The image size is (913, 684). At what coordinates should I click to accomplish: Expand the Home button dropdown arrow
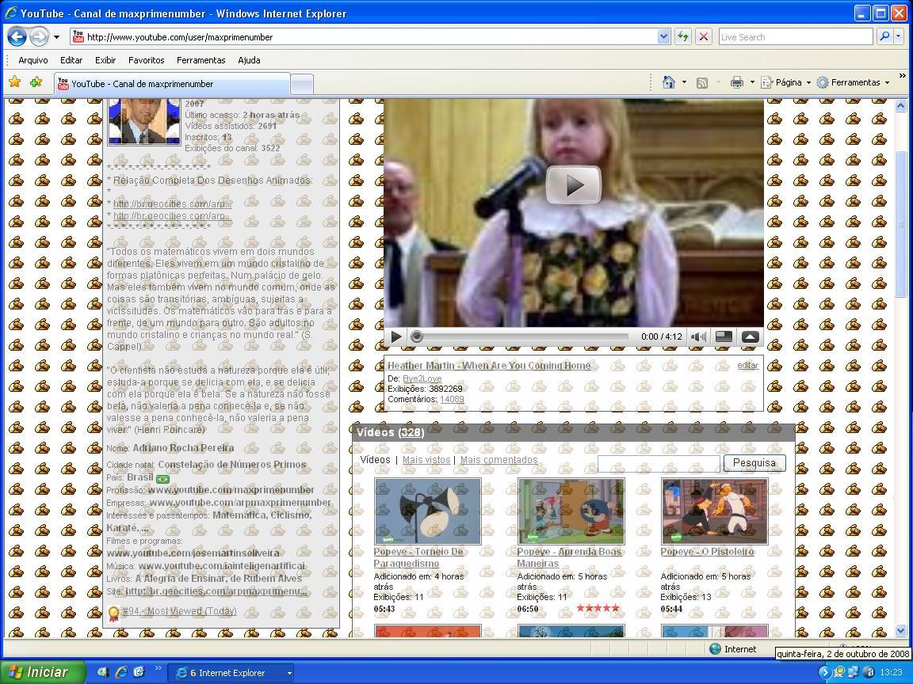point(684,82)
